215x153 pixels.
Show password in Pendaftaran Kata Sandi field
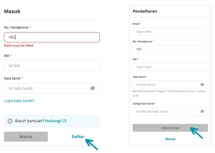click(202, 85)
